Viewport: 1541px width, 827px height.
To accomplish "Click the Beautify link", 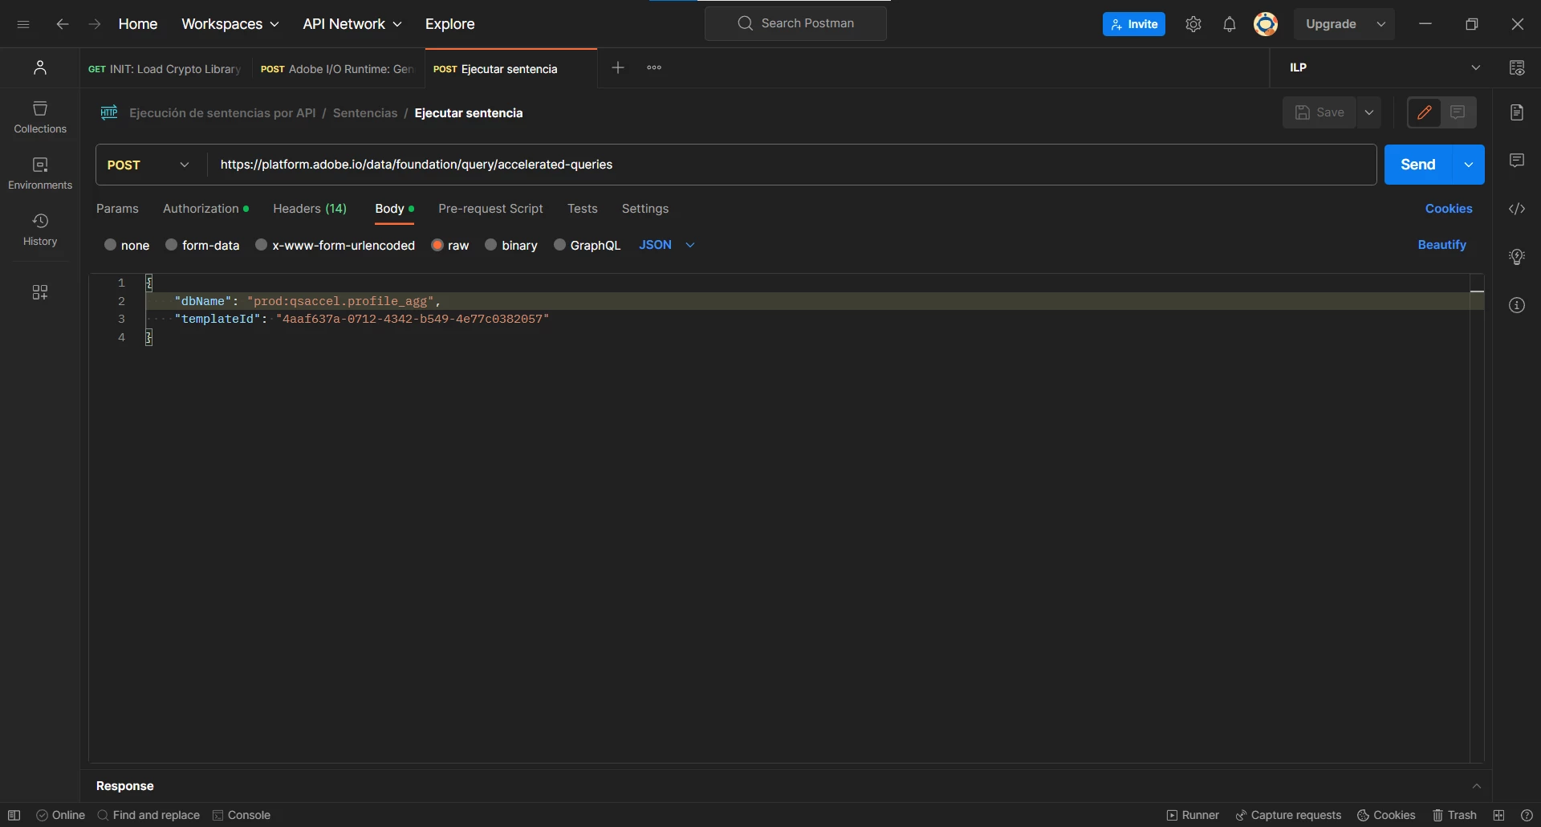I will 1442,245.
